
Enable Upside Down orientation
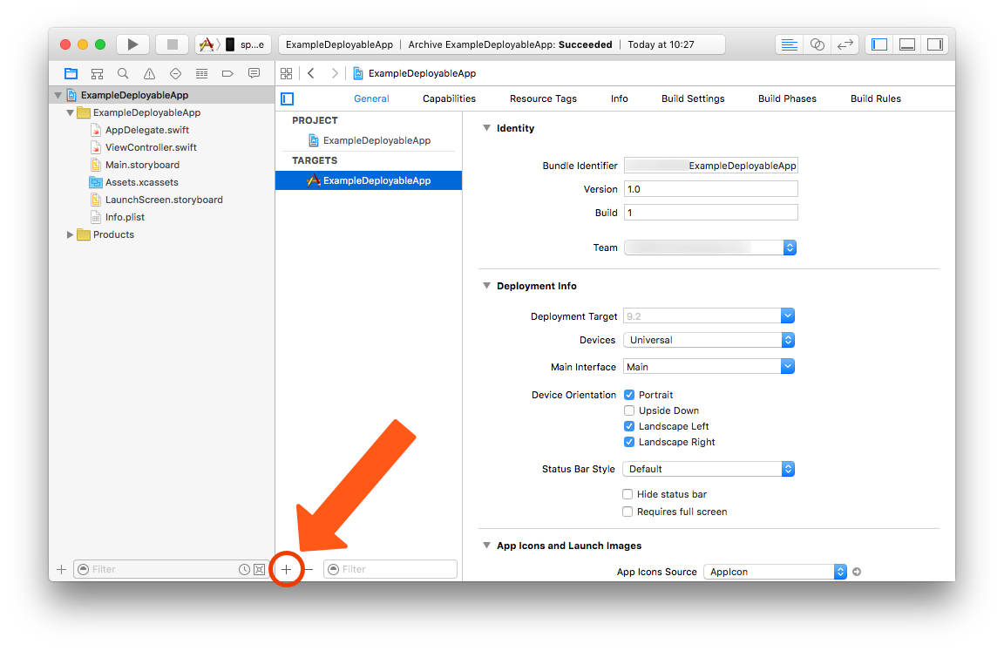628,410
